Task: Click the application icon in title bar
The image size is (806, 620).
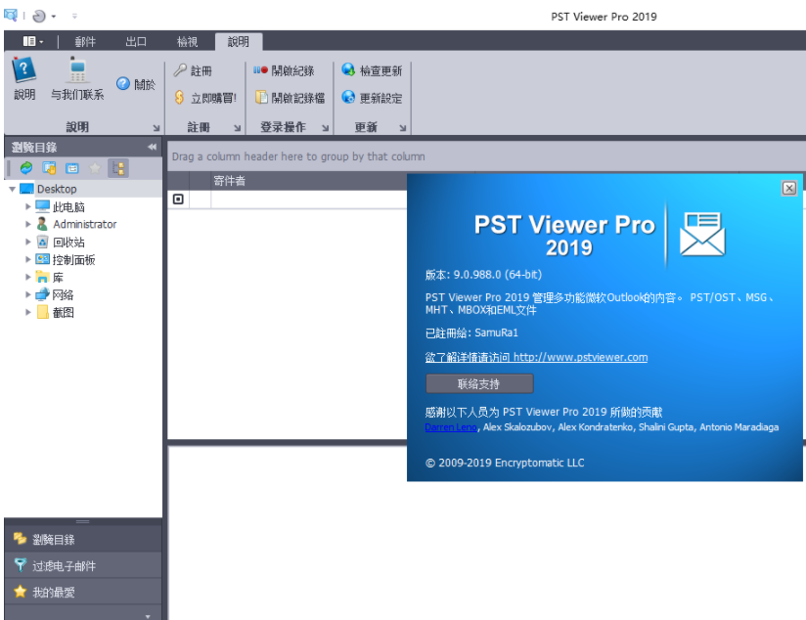Action: pyautogui.click(x=11, y=16)
